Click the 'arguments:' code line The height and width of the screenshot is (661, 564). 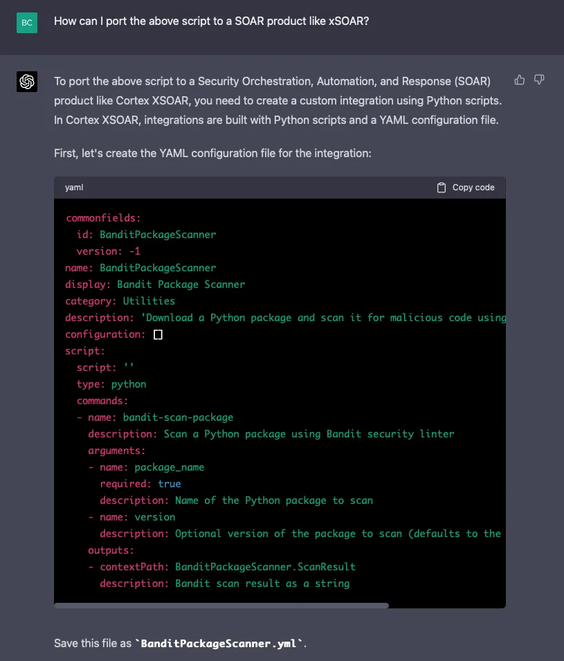pos(117,451)
